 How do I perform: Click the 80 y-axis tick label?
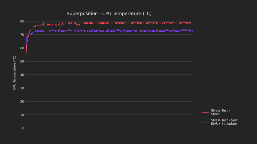(22, 21)
